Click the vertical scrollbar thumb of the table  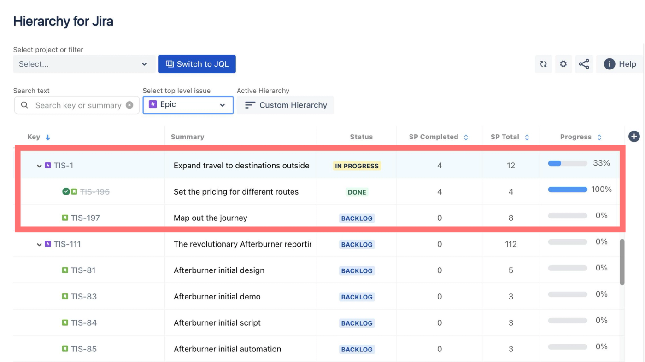[622, 262]
